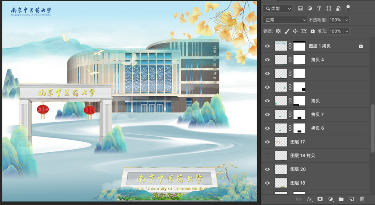Delete layer trash icon

[362, 199]
